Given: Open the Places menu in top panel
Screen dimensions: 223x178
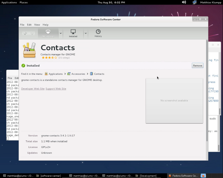Looking at the screenshot, I should [x=24, y=2].
